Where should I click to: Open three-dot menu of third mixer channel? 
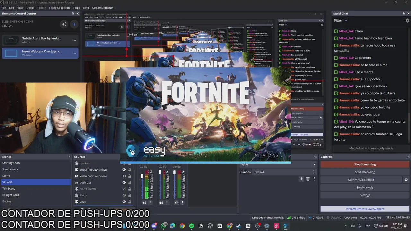coord(182,203)
